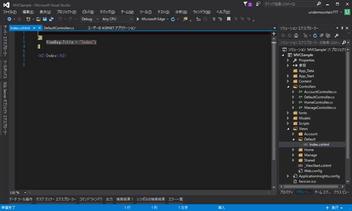Click Solution Explorer Home icon
Viewport: 352px width, 211px height.
(296, 35)
